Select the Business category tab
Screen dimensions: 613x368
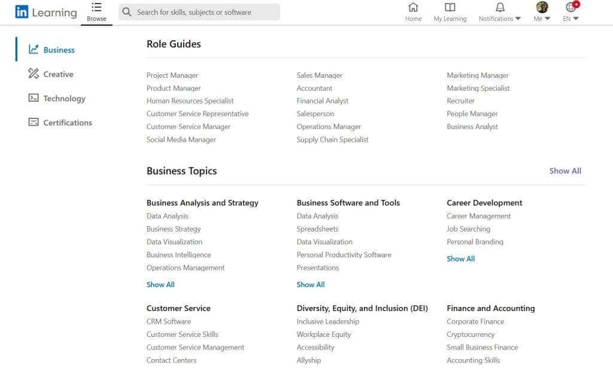pyautogui.click(x=59, y=50)
